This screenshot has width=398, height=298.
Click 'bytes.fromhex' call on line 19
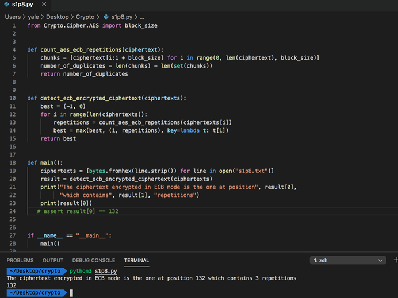point(110,171)
